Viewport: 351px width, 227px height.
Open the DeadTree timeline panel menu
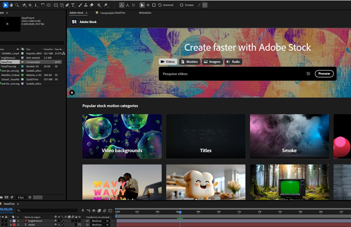18,204
